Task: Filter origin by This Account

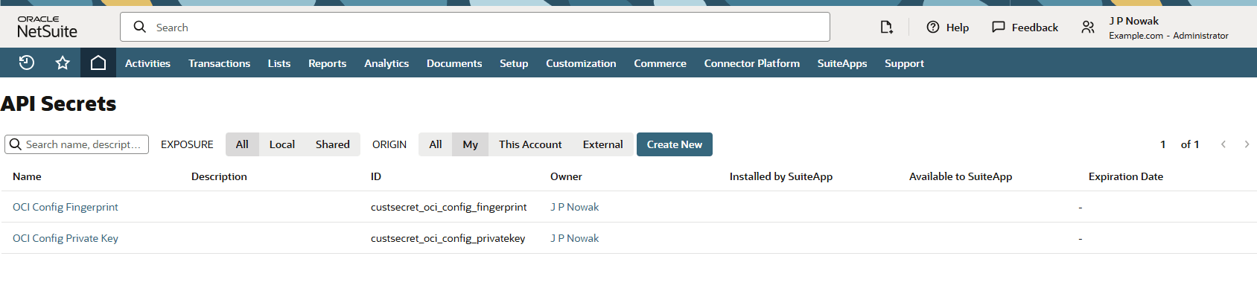Action: (x=530, y=144)
